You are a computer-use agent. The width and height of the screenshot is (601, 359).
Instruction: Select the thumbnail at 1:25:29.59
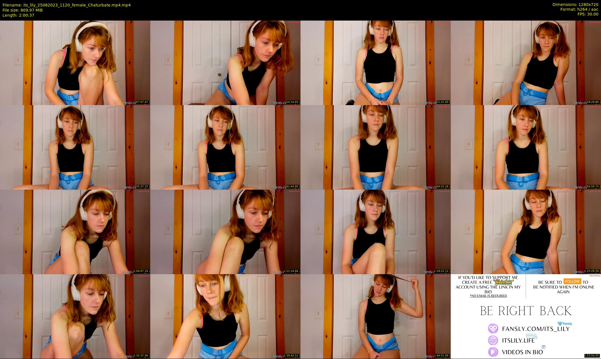526,232
